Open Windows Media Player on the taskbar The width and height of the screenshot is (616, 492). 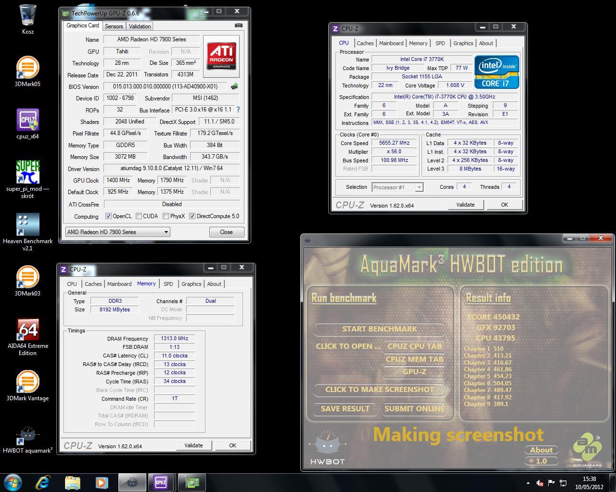tap(102, 482)
